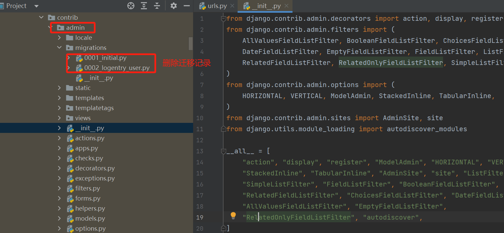Click the fold end marker at line 20

(223, 228)
